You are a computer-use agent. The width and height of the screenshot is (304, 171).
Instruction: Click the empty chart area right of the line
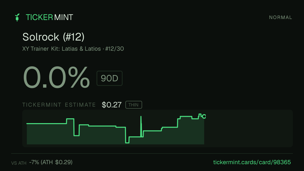click(x=248, y=128)
